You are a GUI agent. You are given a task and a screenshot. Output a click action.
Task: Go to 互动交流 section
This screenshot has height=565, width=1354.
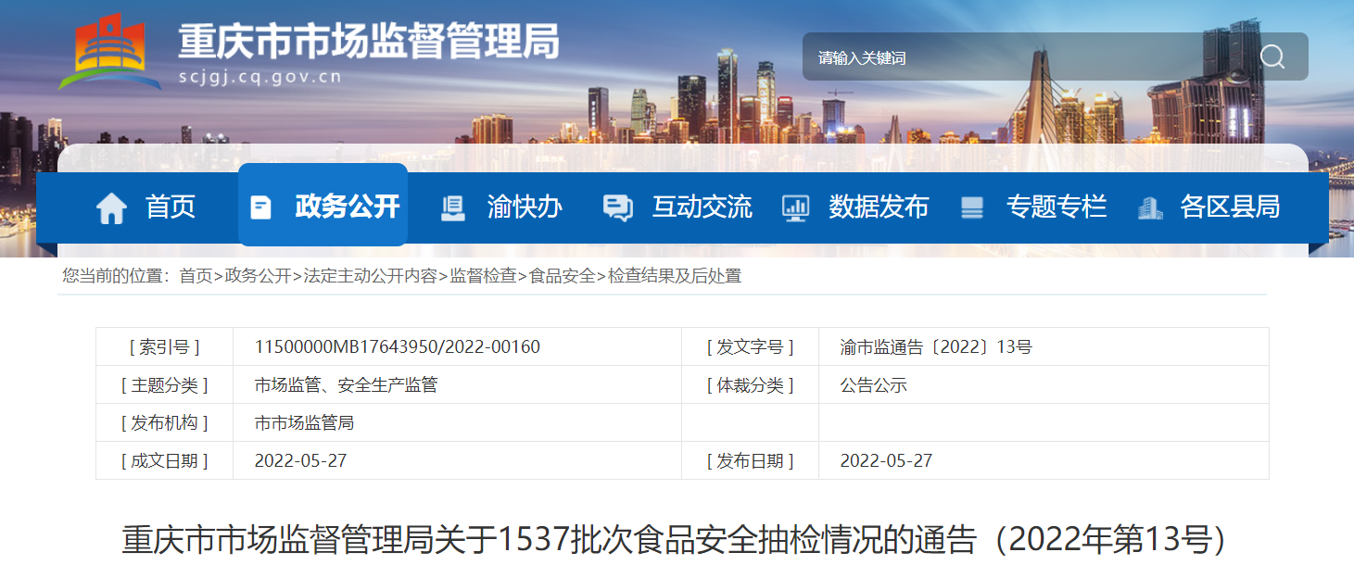click(702, 207)
